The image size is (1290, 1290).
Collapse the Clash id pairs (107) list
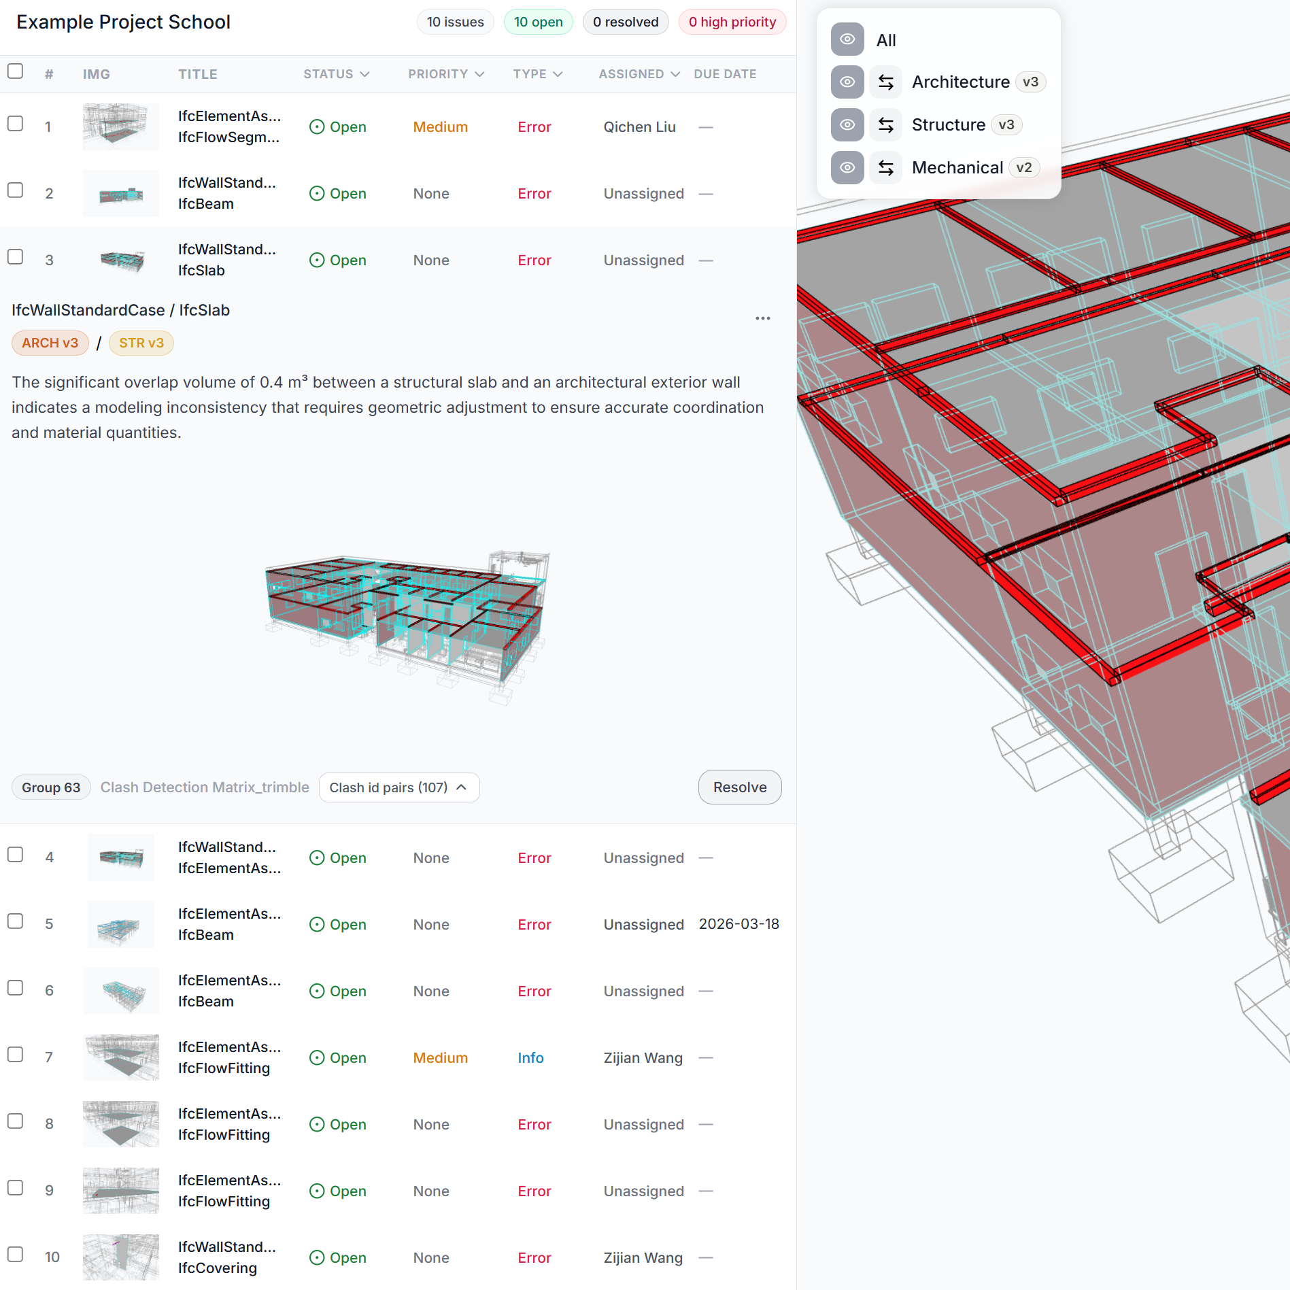[398, 787]
